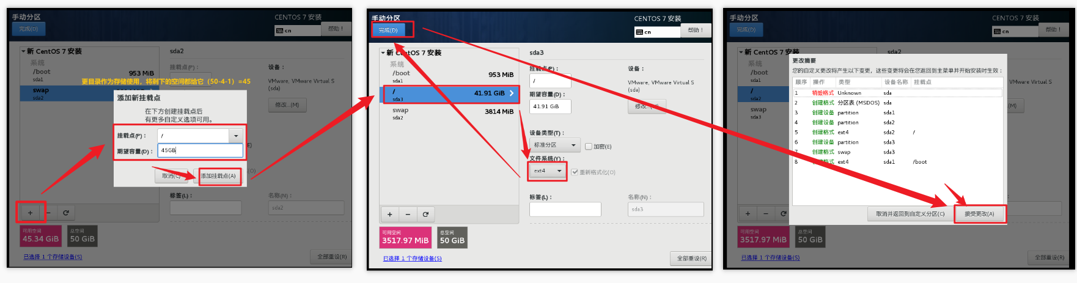Click 全部重设(R) button in middle screenshot

pyautogui.click(x=691, y=259)
